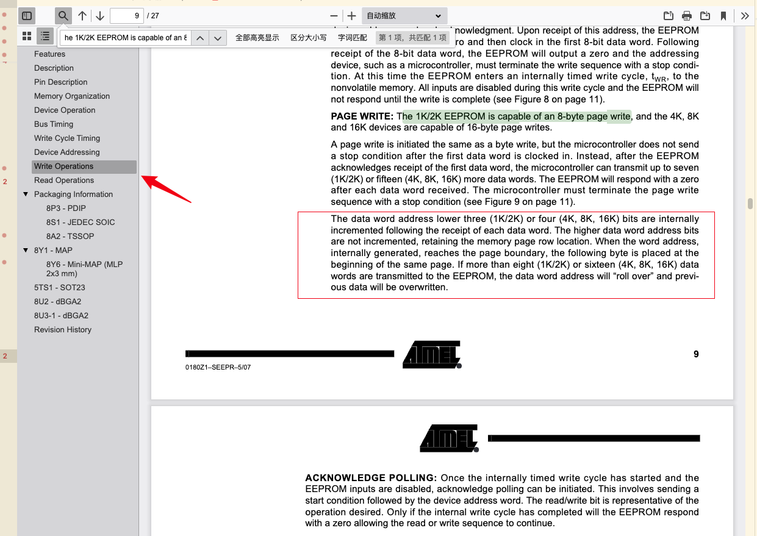Toggle the sidebar panel button
The height and width of the screenshot is (536, 757).
pos(27,16)
